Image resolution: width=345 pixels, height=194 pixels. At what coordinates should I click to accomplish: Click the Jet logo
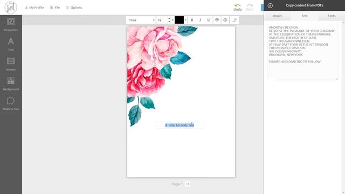coord(11,7)
